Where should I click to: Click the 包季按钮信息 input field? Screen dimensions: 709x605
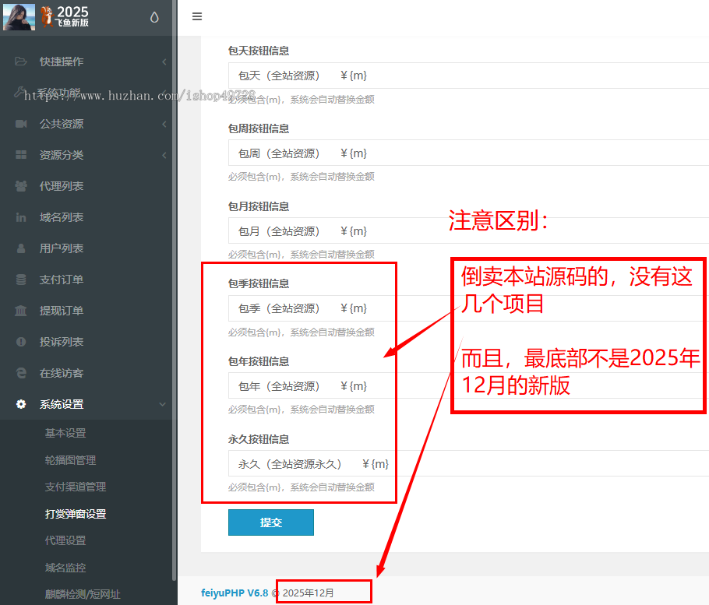coord(468,308)
